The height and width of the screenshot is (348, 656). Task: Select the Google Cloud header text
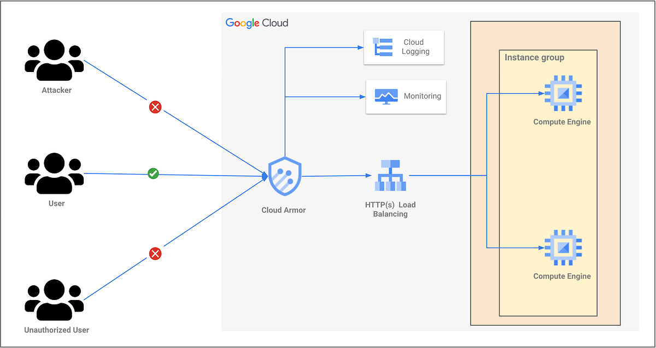click(256, 23)
